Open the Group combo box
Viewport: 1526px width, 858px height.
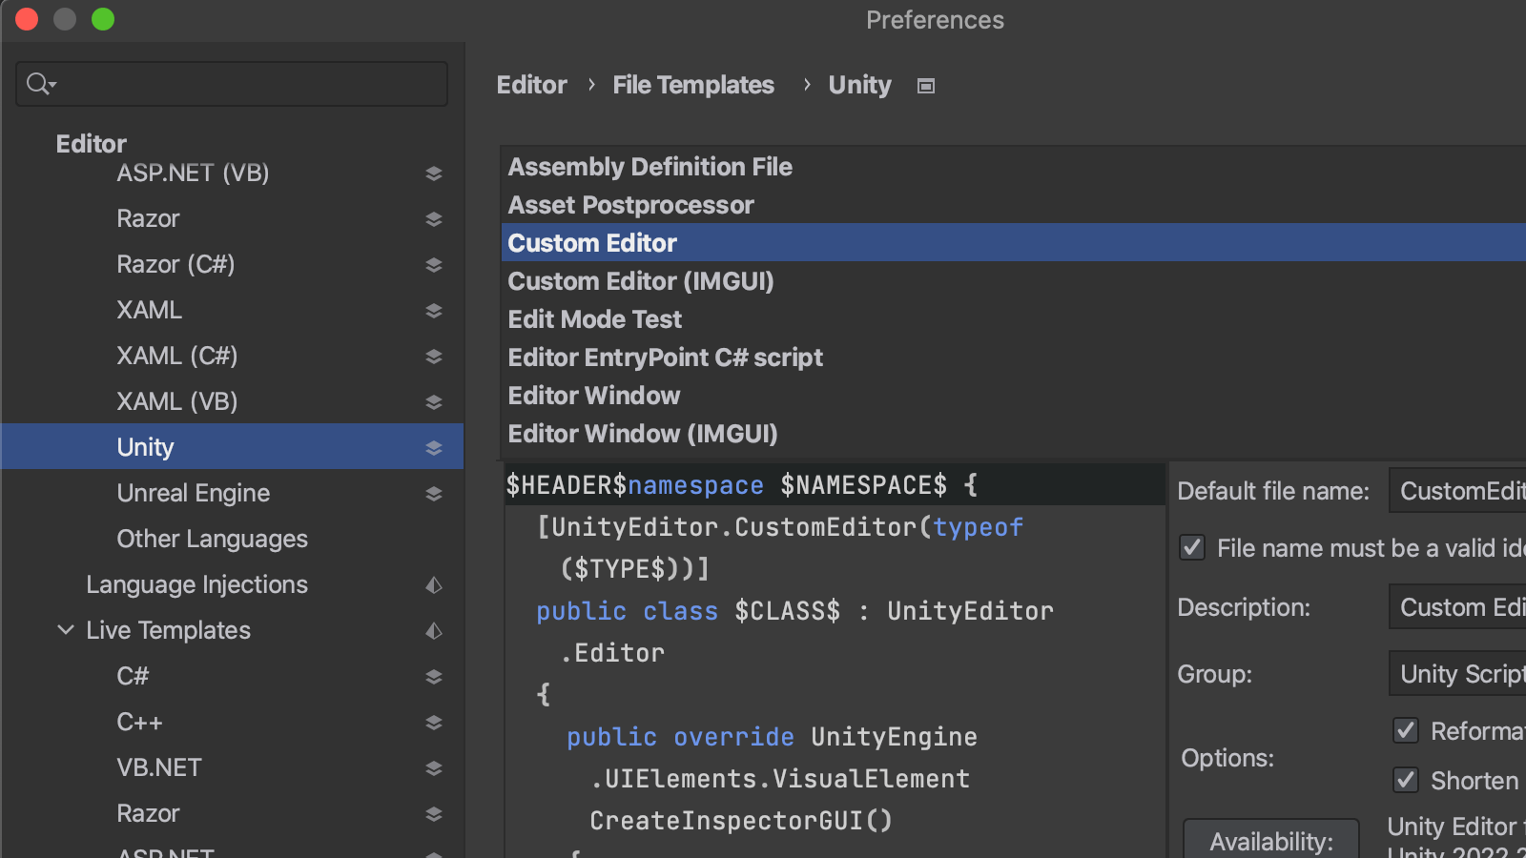1457,674
